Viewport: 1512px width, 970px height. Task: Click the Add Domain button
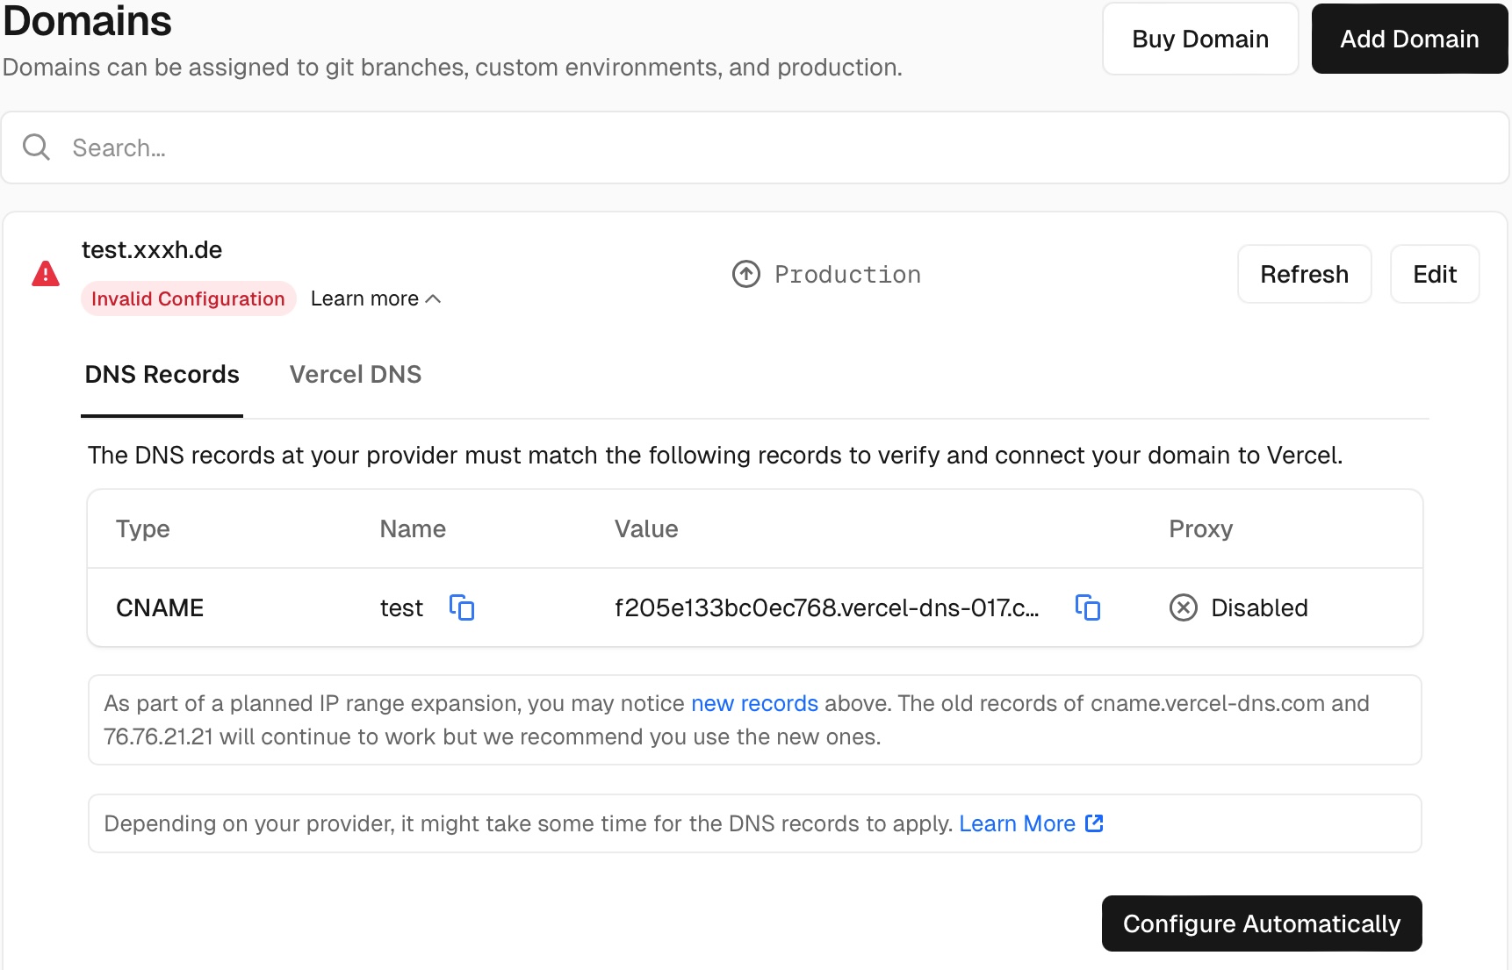(1408, 40)
